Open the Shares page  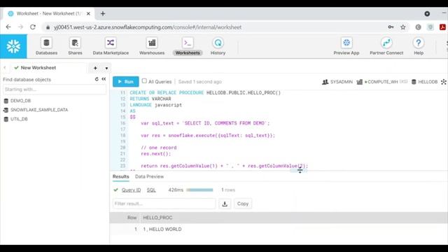(75, 46)
